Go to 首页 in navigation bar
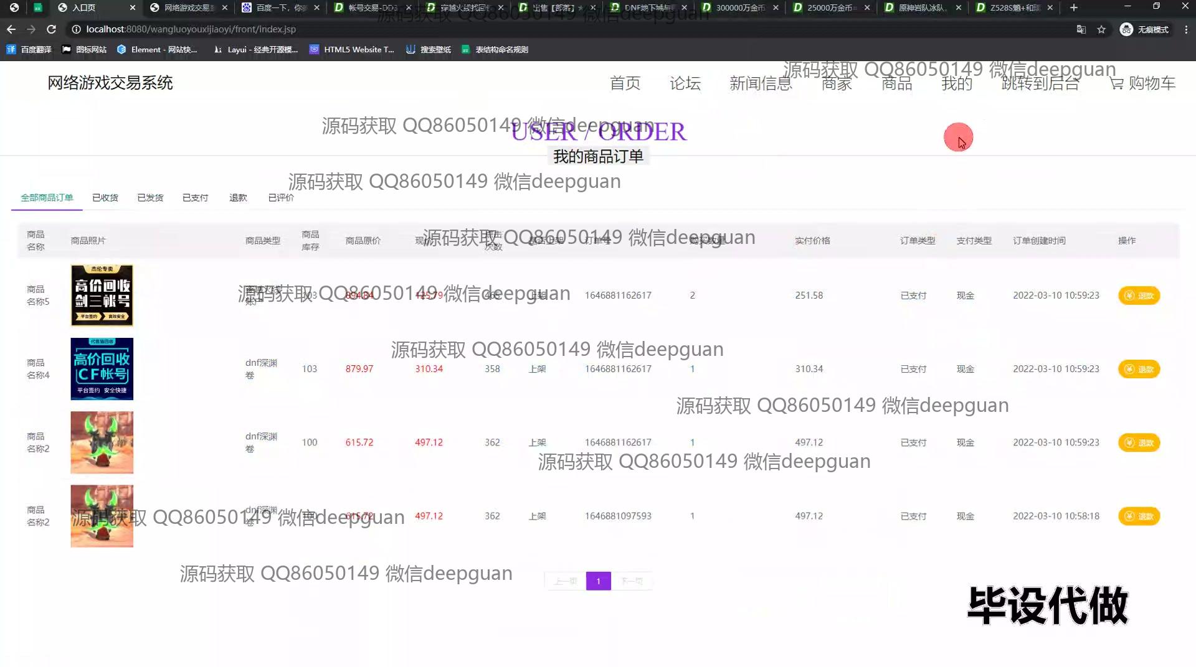The height and width of the screenshot is (667, 1196). (625, 83)
